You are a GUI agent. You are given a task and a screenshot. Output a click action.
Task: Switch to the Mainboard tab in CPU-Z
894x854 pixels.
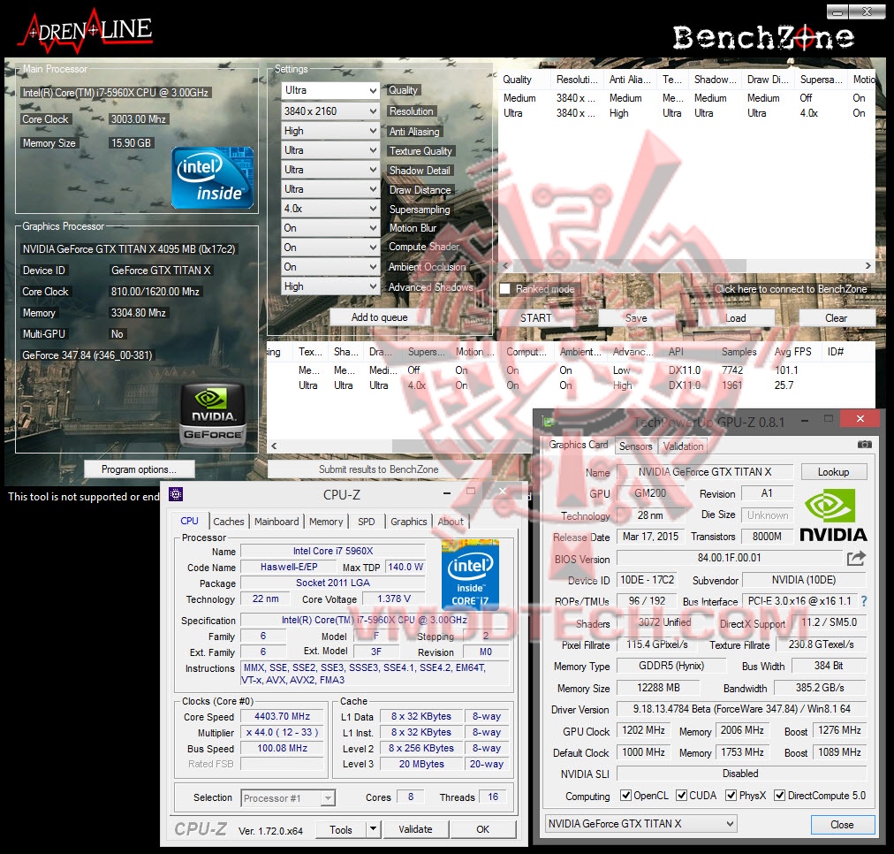click(x=277, y=521)
